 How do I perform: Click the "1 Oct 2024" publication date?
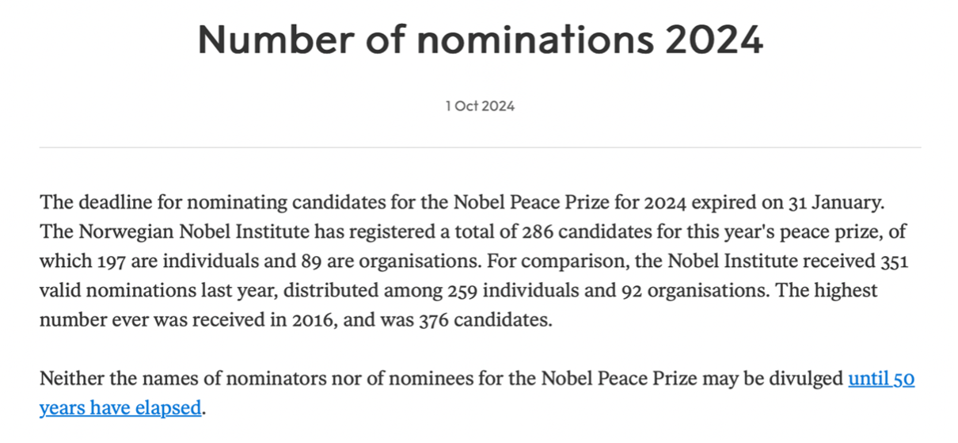[479, 105]
